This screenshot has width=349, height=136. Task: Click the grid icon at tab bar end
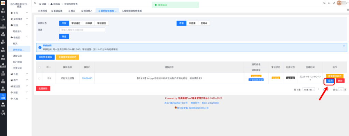[x=348, y=10]
